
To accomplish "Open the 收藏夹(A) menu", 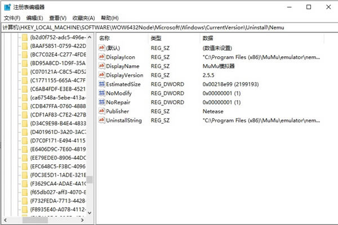I will tap(83, 18).
